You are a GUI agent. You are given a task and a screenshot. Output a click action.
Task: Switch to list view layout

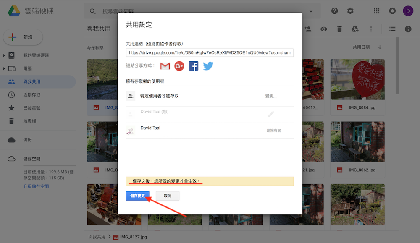click(392, 29)
